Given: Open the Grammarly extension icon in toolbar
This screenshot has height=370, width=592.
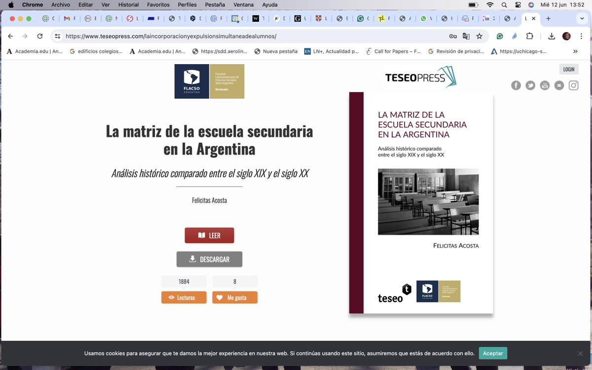Looking at the screenshot, I should click(x=500, y=36).
